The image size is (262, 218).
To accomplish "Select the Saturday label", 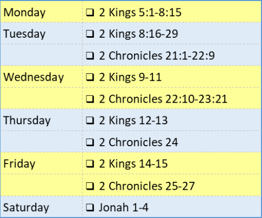I will pyautogui.click(x=26, y=208).
